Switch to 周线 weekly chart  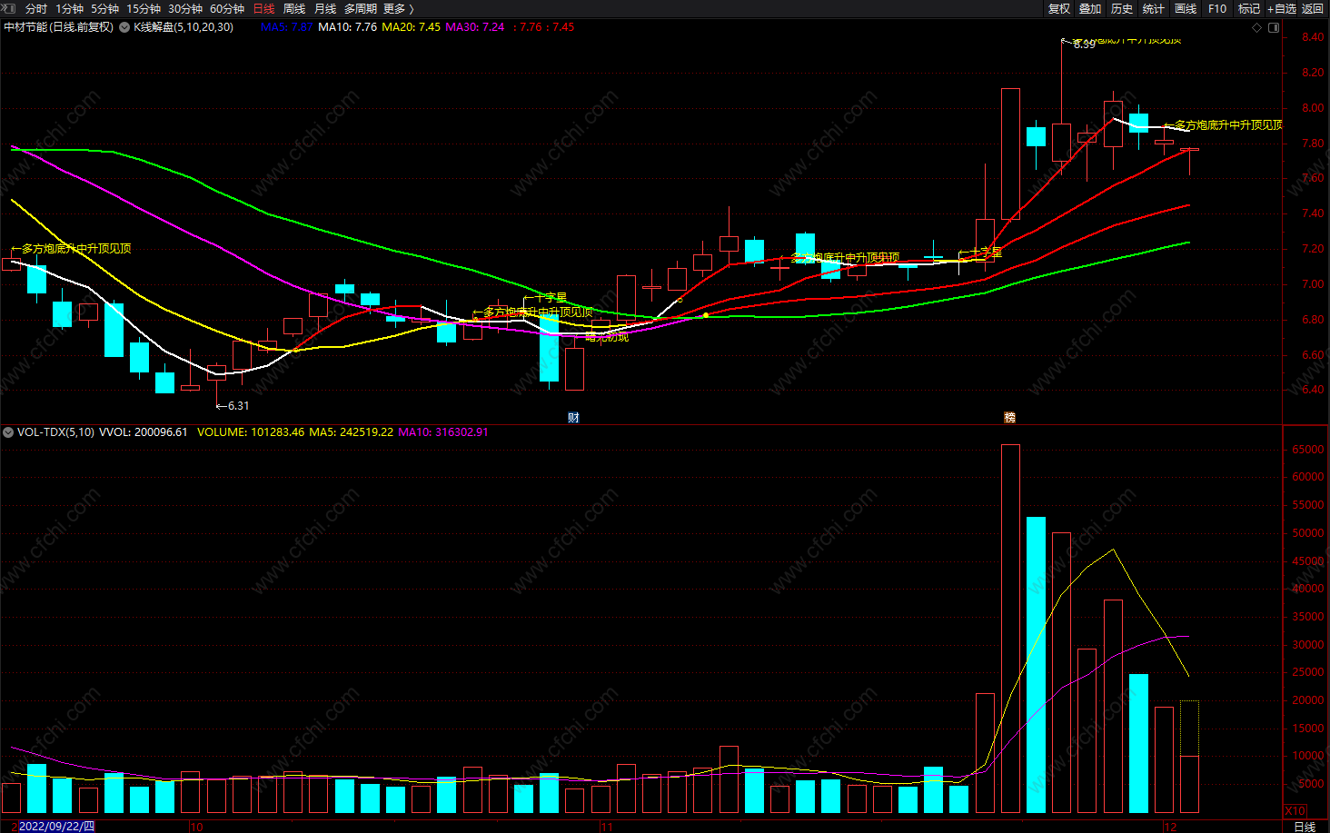coord(294,9)
